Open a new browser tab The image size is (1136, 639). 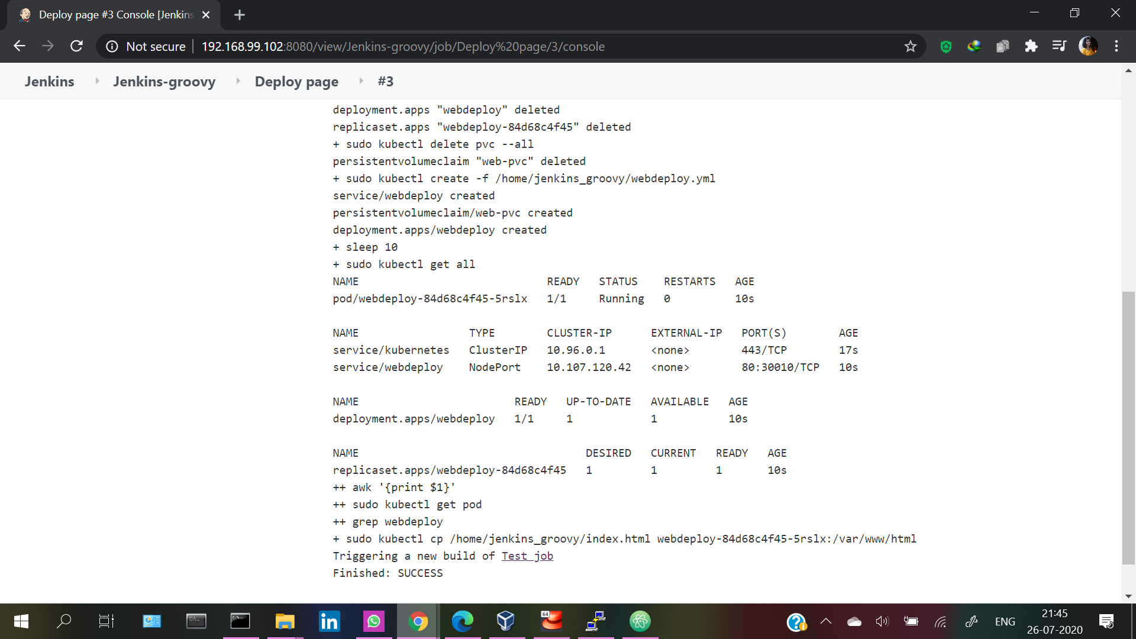tap(239, 15)
